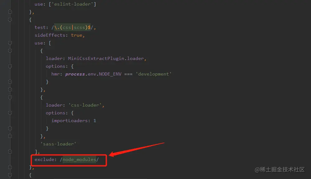Click "node_modules" inside the exclude regex
Screen dimensions: 311x179
(x=79, y=159)
